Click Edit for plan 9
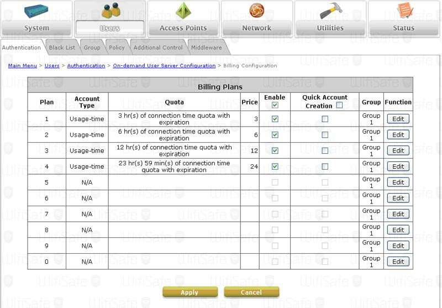 tap(398, 246)
